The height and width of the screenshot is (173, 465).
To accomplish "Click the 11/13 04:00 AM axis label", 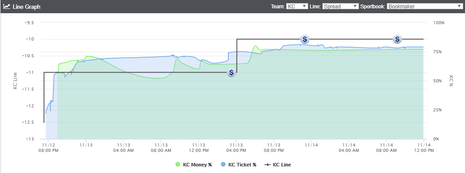I will click(123, 147).
